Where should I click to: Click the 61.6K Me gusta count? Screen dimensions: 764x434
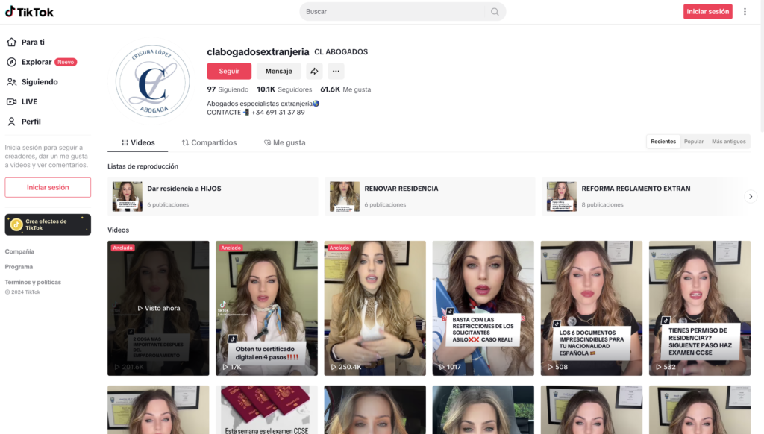[345, 89]
